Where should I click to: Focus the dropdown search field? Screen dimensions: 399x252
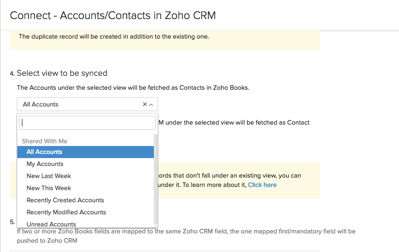[87, 123]
